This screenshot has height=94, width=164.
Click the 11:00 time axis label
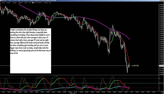(131, 92)
